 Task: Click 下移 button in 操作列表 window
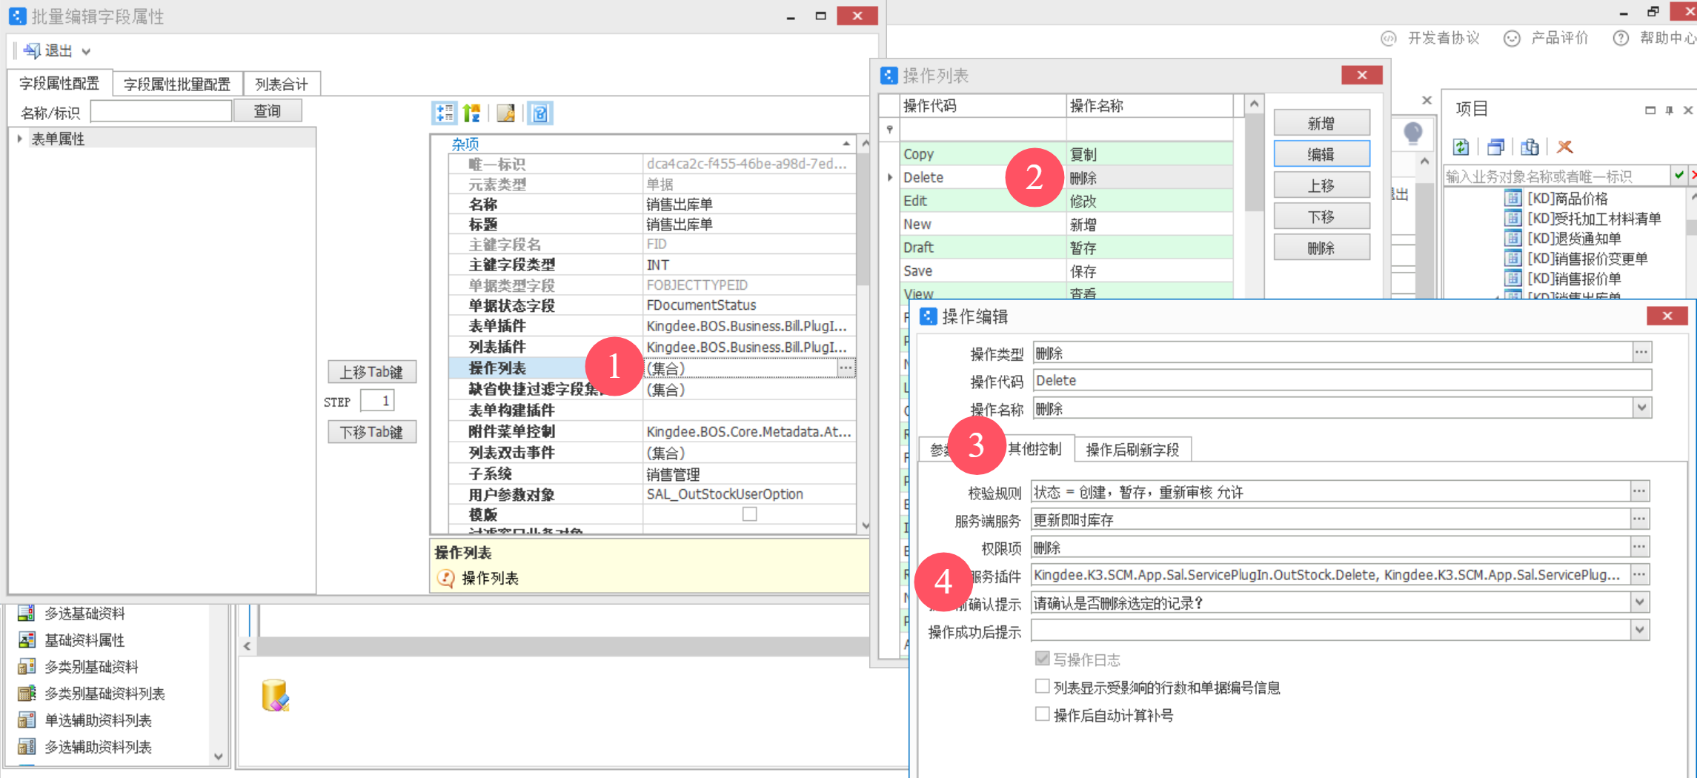click(x=1321, y=216)
